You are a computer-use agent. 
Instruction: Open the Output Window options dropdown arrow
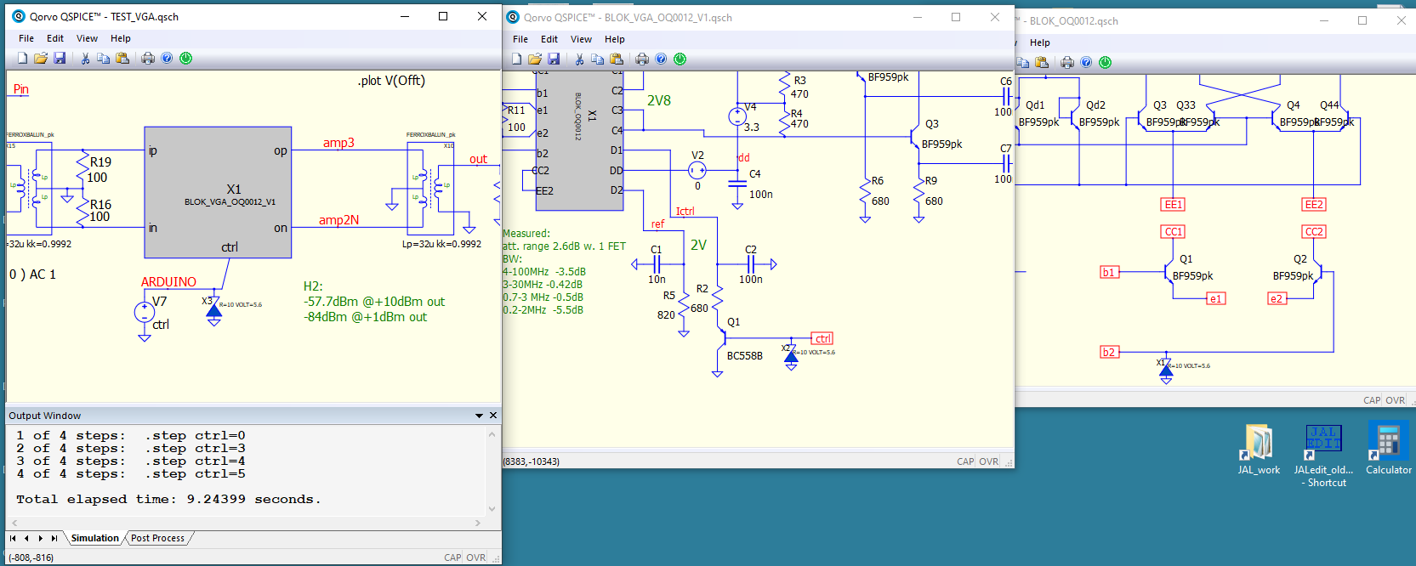(479, 416)
